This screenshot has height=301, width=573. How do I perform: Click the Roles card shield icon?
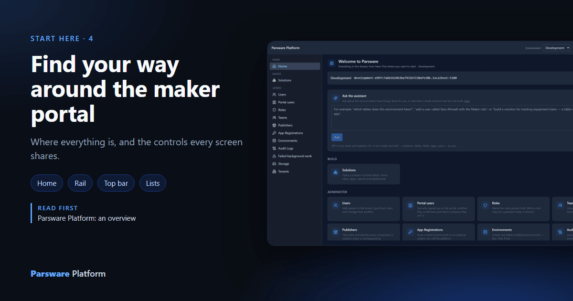coord(485,205)
